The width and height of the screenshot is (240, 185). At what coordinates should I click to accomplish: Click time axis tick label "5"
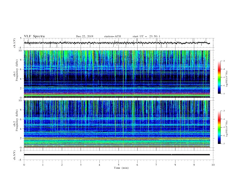[118, 165]
